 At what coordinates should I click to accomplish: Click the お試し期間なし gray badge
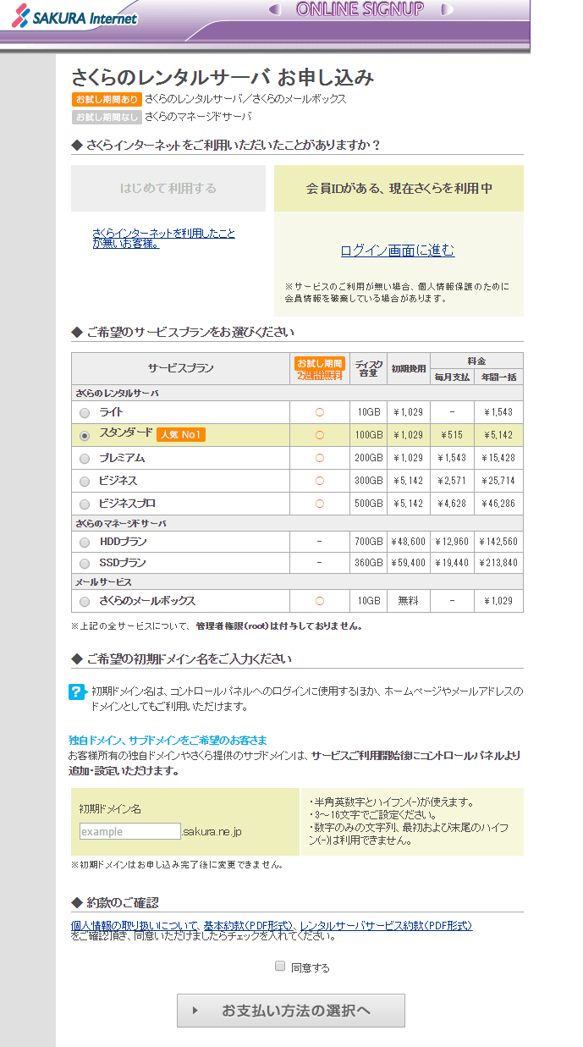coord(106,117)
